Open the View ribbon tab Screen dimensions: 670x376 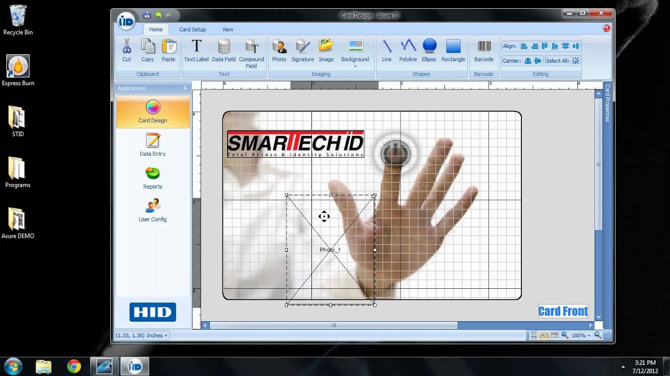pos(228,29)
